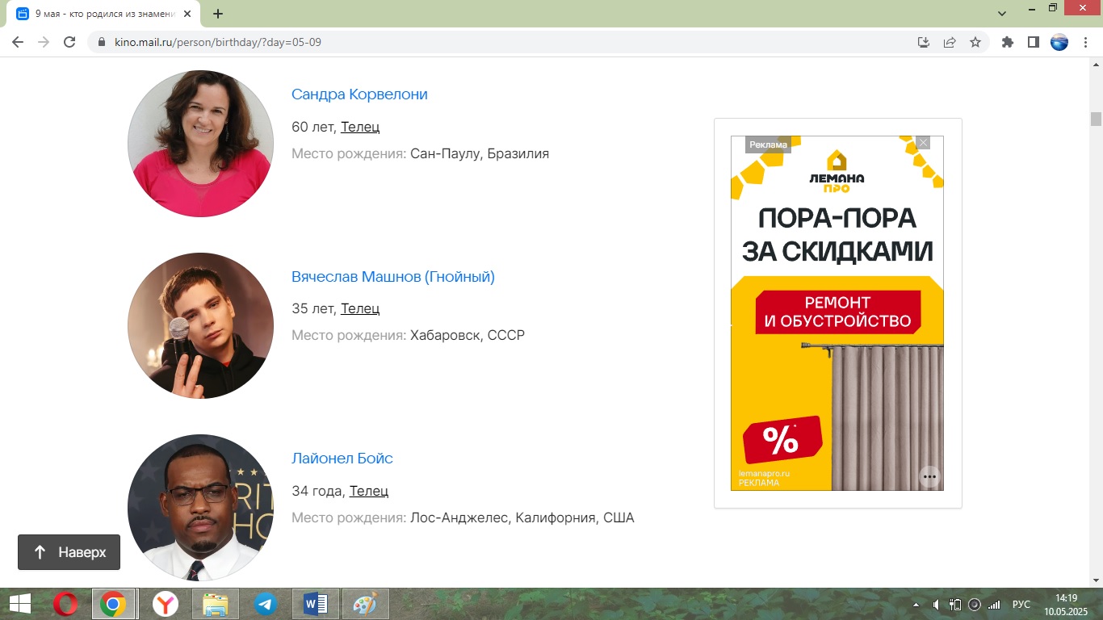Open the Chrome profile avatar
1103x620 pixels.
tap(1059, 42)
